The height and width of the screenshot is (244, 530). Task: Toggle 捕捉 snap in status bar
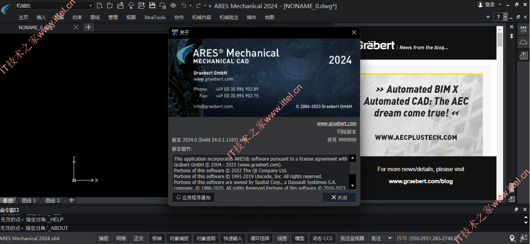click(103, 238)
